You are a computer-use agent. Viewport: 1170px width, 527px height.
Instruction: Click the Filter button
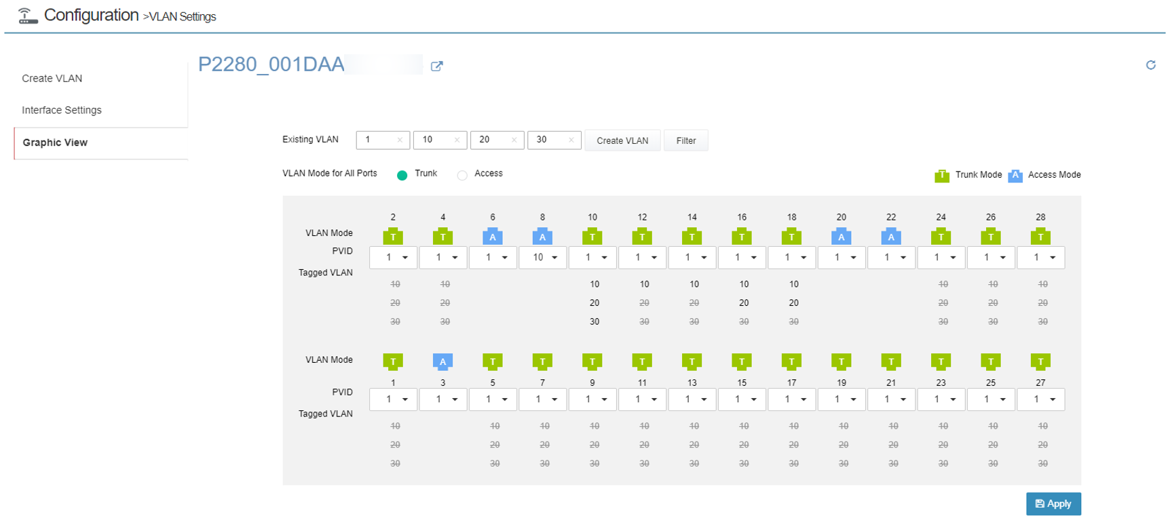point(685,140)
